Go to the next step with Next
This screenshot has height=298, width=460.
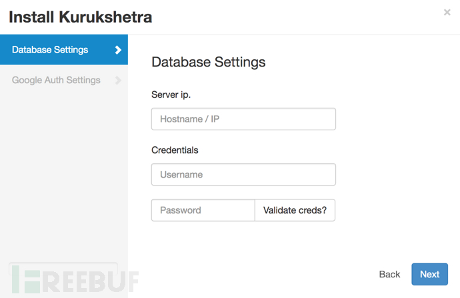(x=429, y=274)
